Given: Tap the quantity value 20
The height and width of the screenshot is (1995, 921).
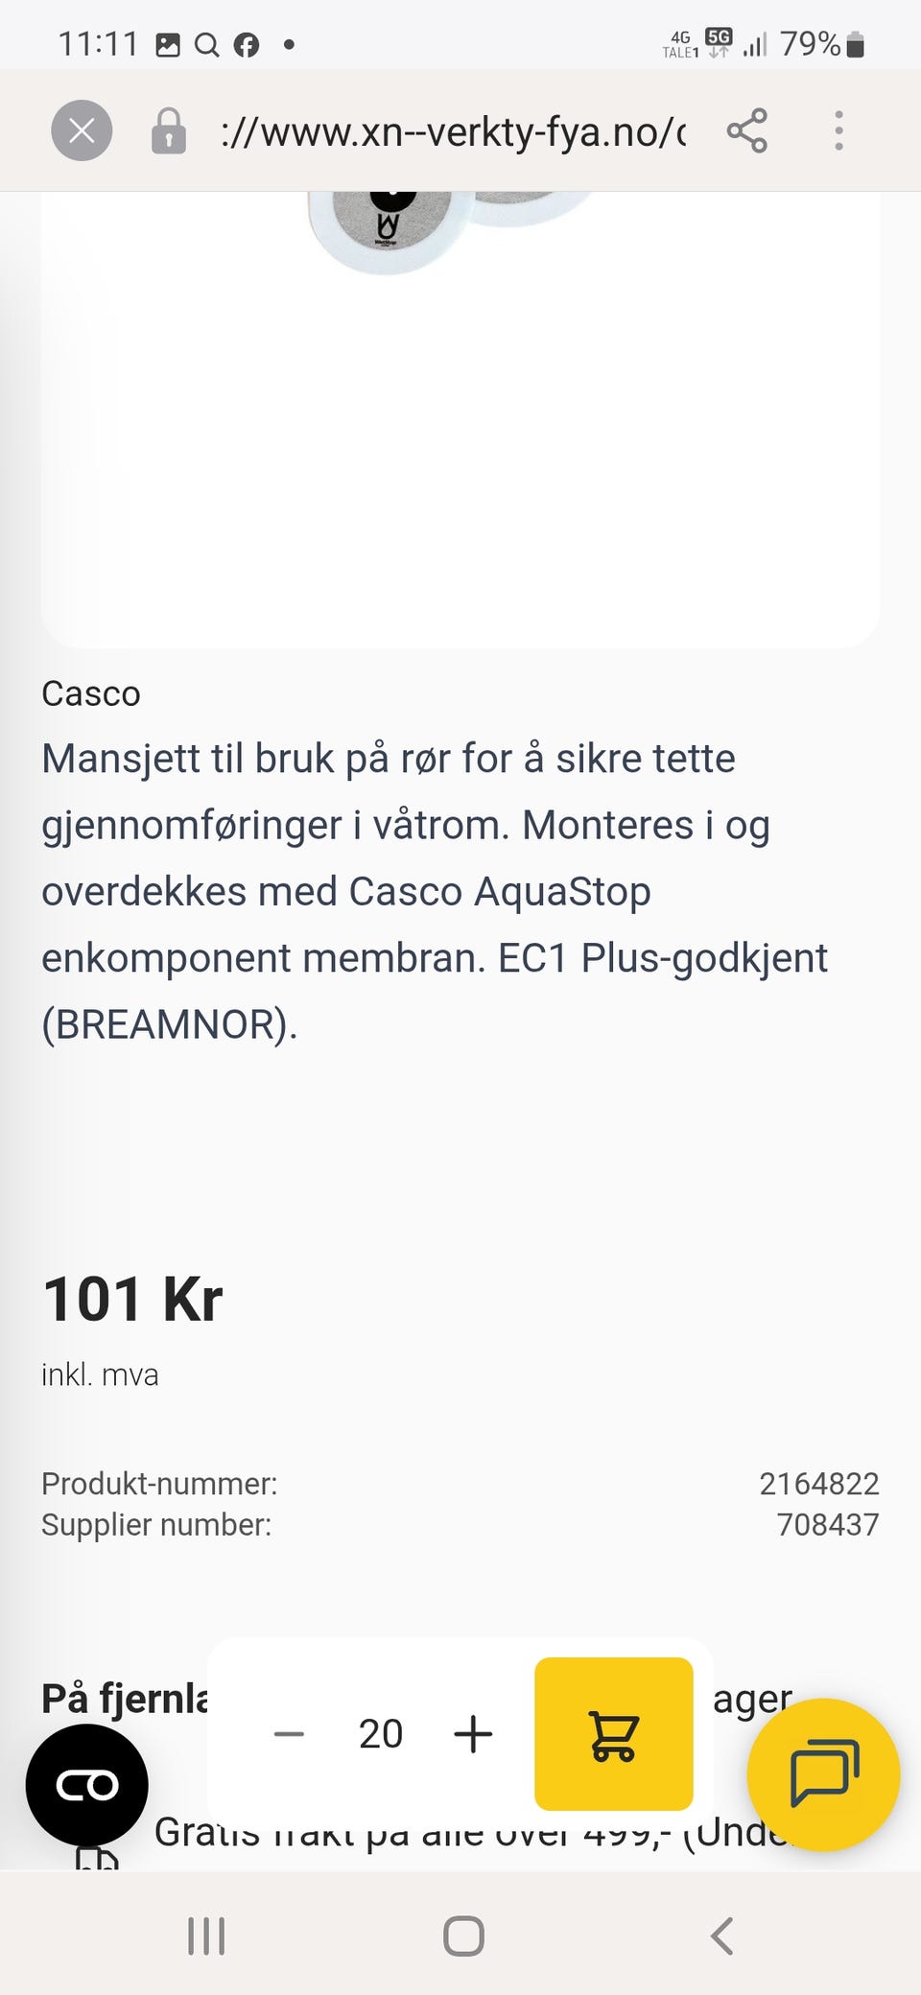Looking at the screenshot, I should coord(381,1734).
